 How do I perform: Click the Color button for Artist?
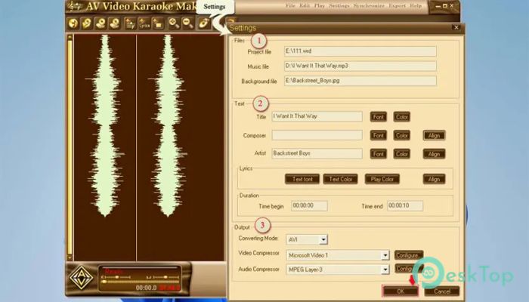(x=401, y=154)
